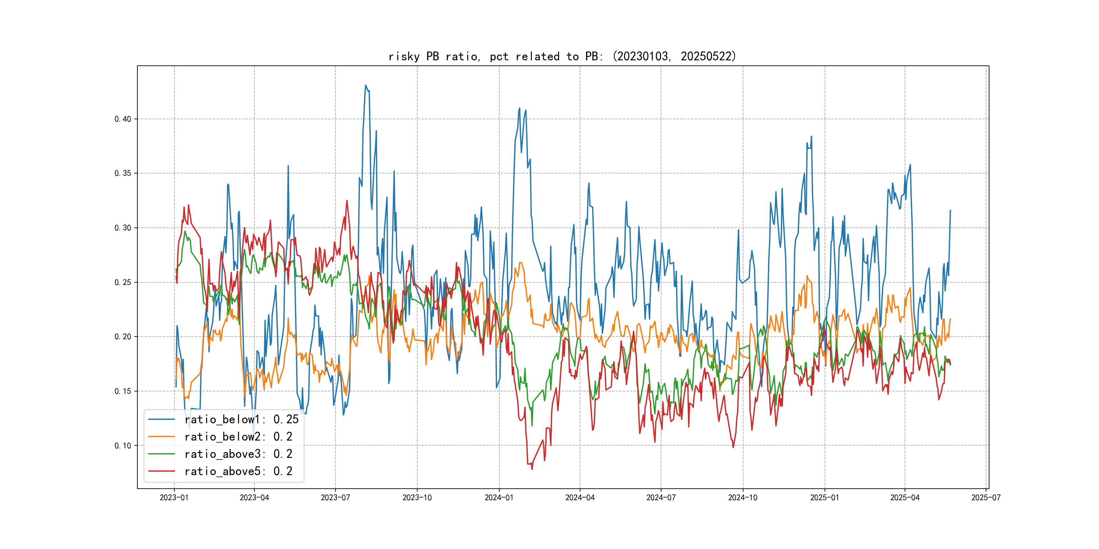Click the 2023-10 x-axis tick label
The height and width of the screenshot is (549, 1099).
(417, 498)
